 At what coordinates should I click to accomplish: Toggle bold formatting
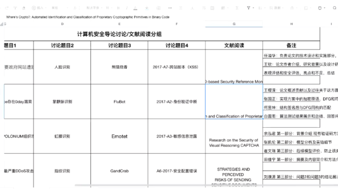(x=118, y=7)
